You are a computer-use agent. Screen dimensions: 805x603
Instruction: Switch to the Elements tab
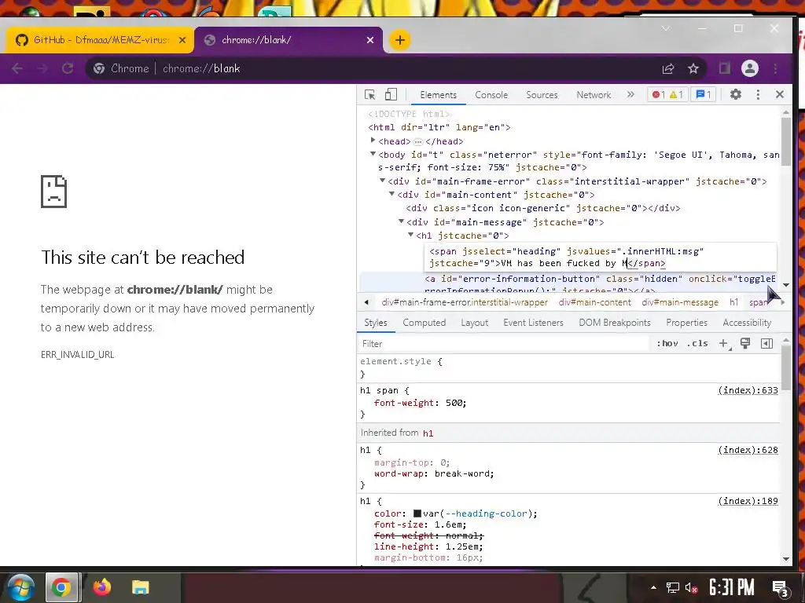click(x=438, y=95)
